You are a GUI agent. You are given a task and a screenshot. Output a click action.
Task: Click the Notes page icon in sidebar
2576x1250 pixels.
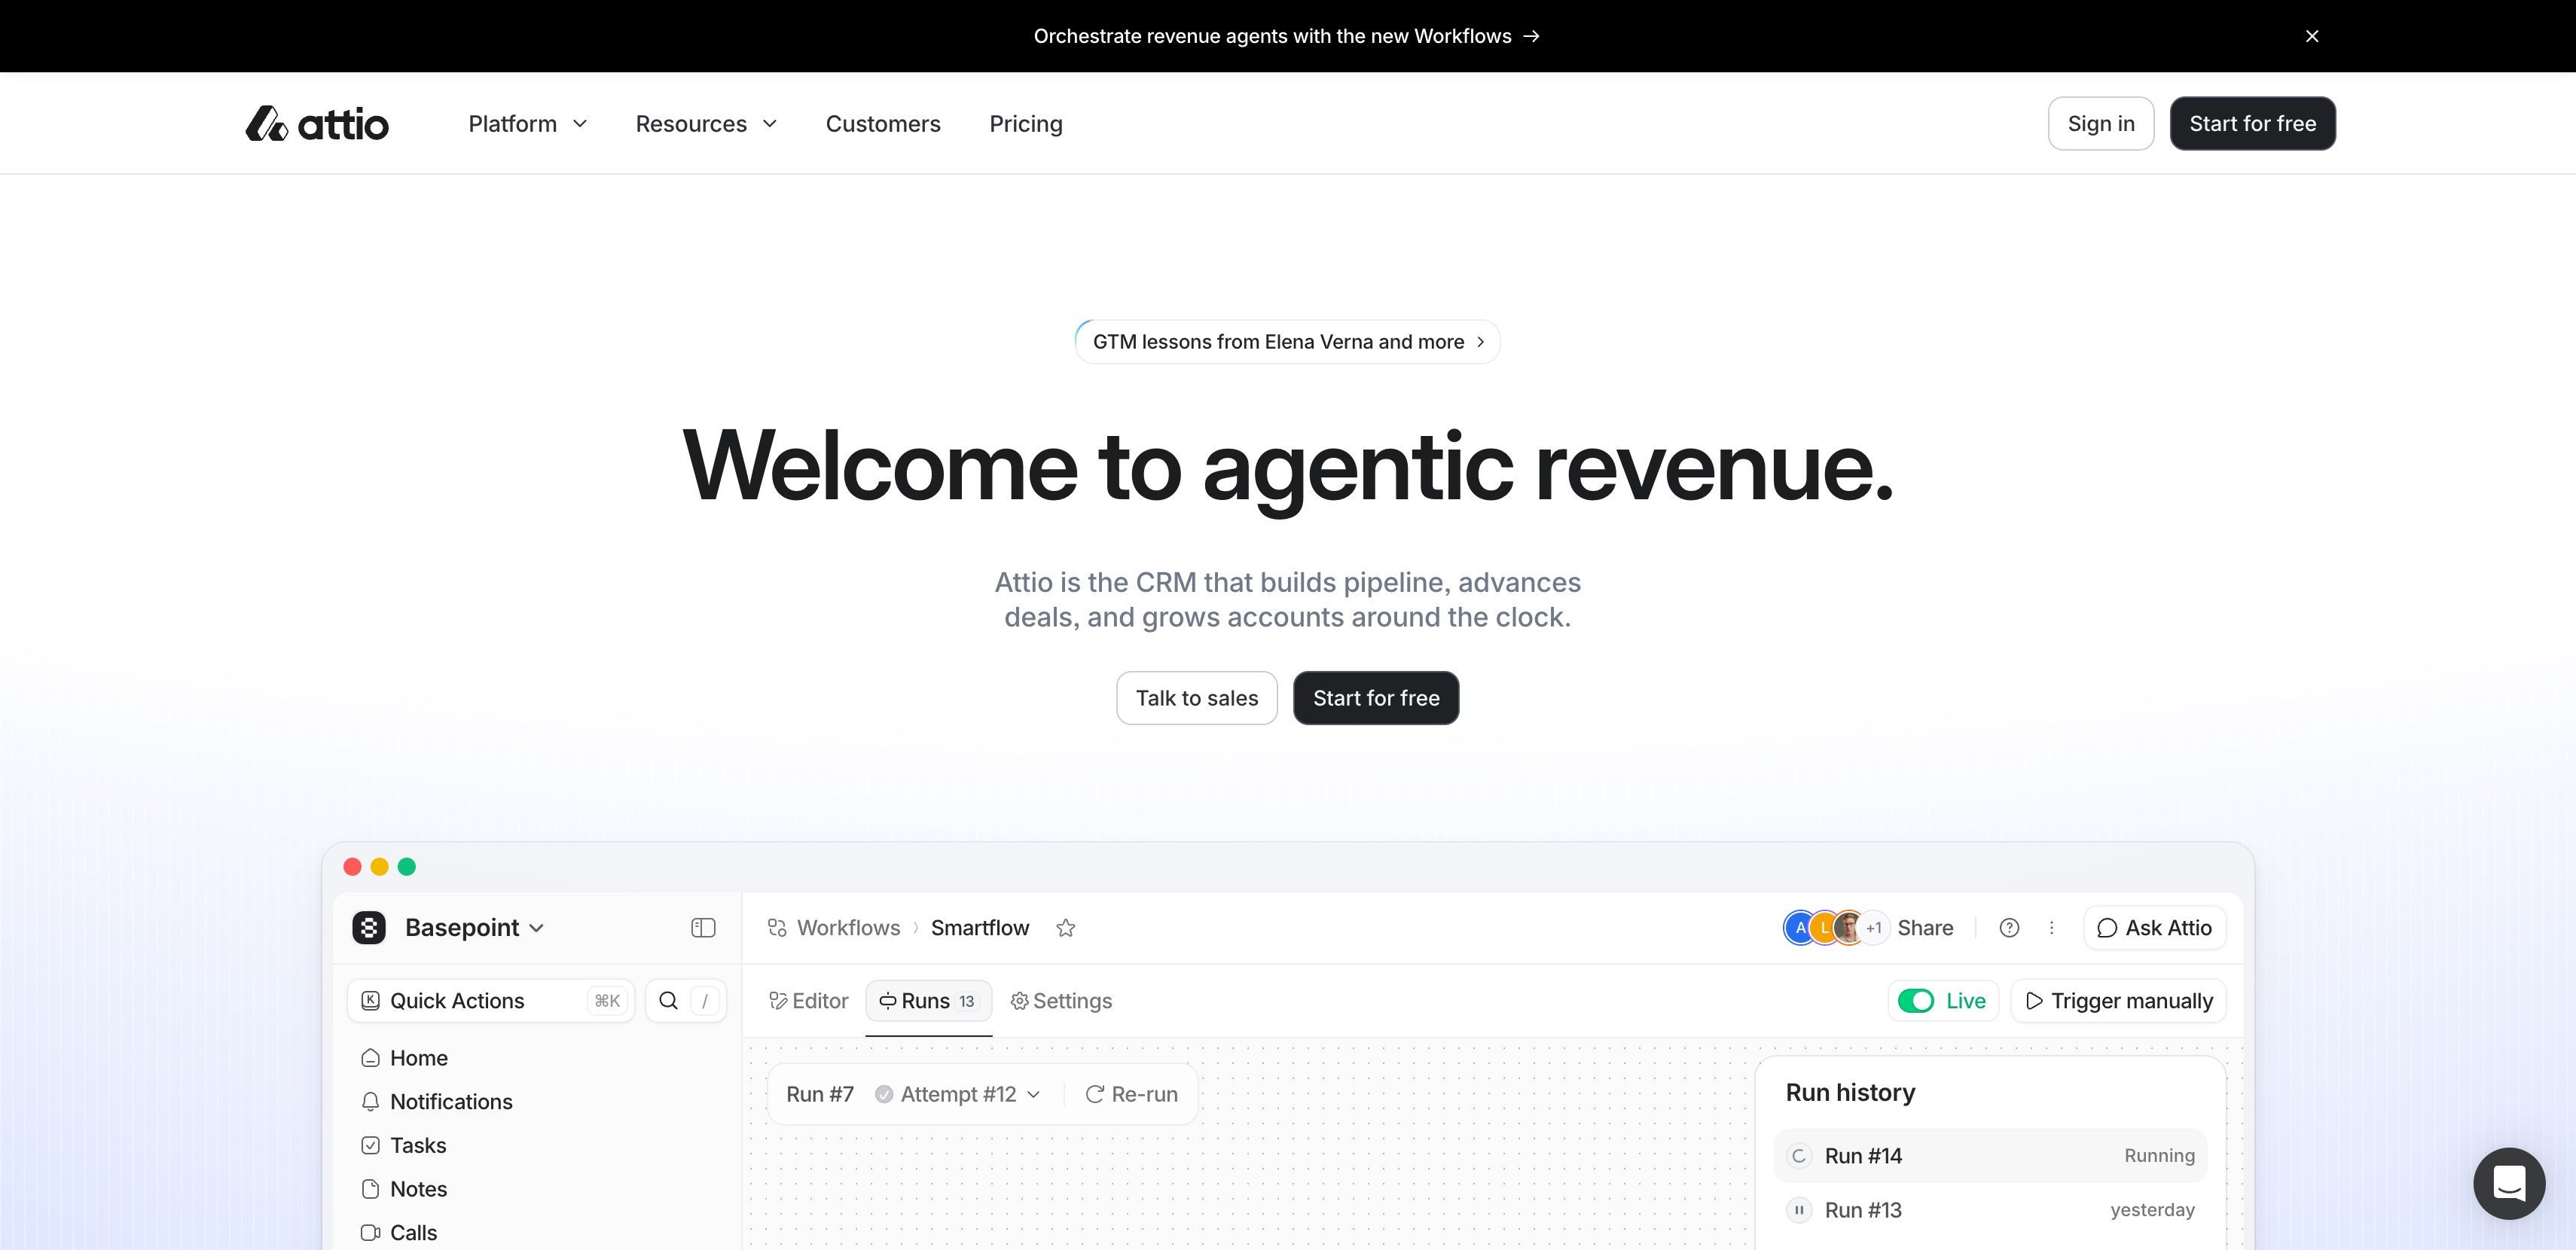[370, 1189]
